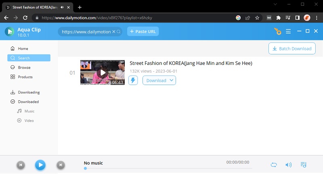Viewport: 323px width, 174px height.
Task: Mute the player volume
Action: coord(288,165)
